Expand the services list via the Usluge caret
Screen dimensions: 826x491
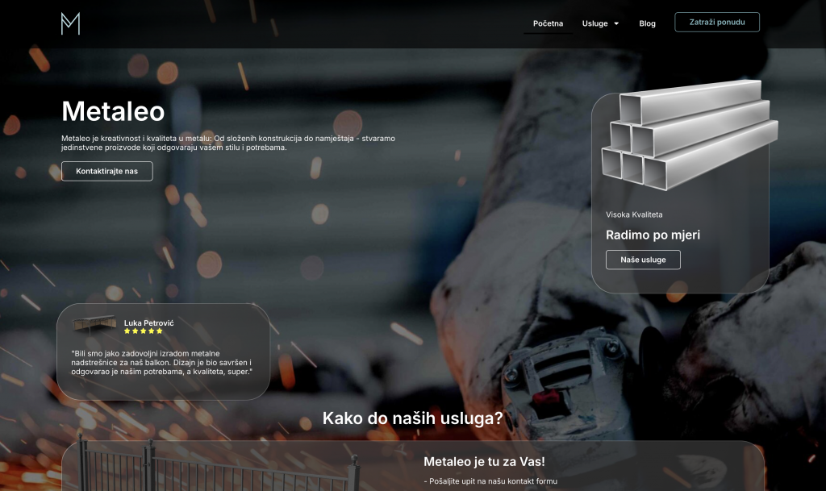click(x=618, y=23)
